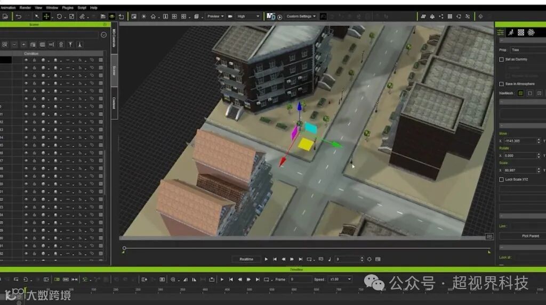Screen dimensions: 546x305
Task: Click the viewport playbar settings gear icon
Action: 369,259
